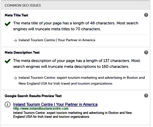
Task: Click the Google preview snippet description
Action: click(73, 115)
